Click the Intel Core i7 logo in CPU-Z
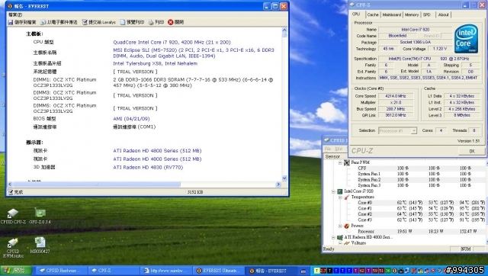Image resolution: width=488 pixels, height=276 pixels. [x=466, y=39]
